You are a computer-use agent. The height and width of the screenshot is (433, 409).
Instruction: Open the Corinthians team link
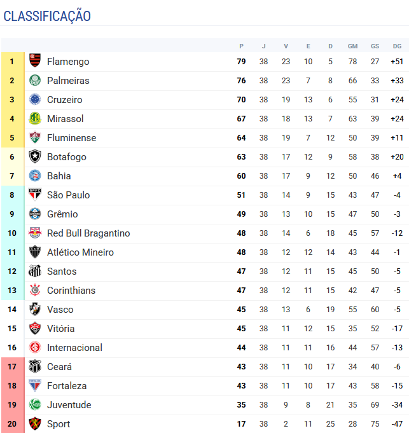71,291
